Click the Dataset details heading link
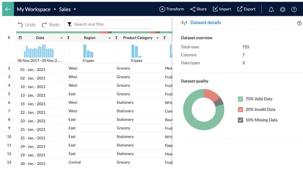 (x=205, y=23)
